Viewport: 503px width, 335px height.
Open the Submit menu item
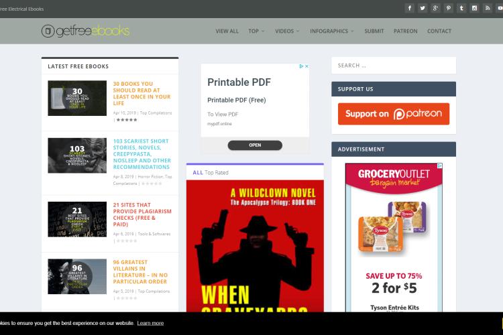click(x=374, y=31)
